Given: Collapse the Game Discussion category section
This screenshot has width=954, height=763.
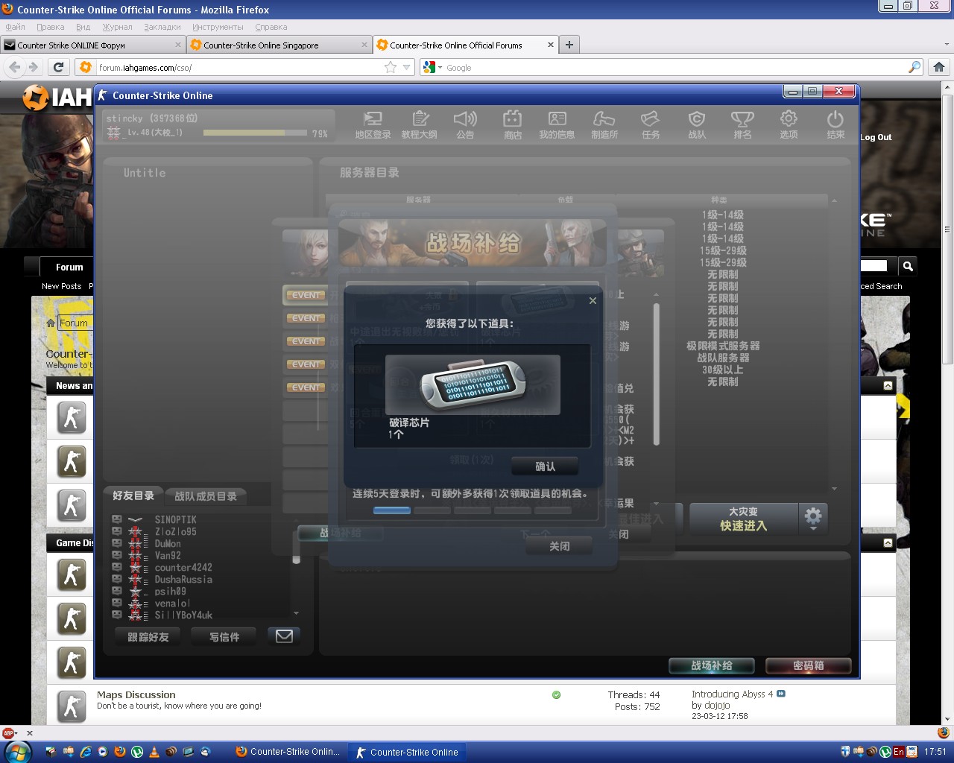Looking at the screenshot, I should (888, 542).
